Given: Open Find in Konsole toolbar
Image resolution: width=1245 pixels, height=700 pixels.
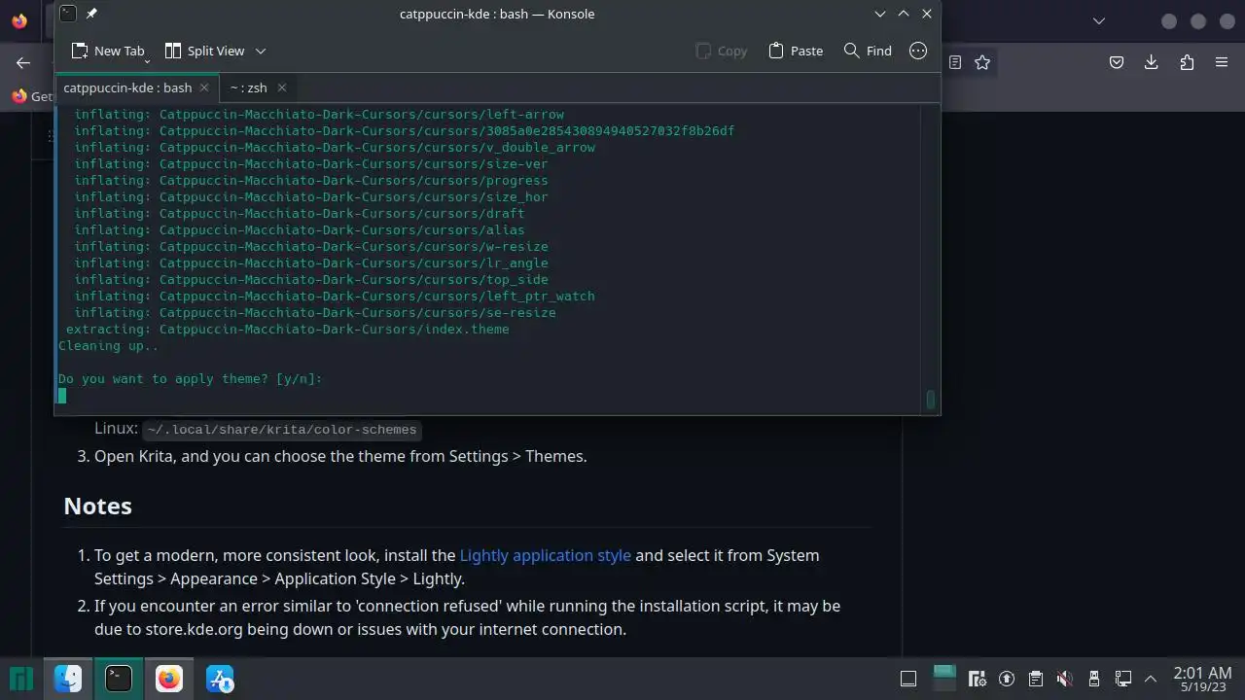Looking at the screenshot, I should click(x=868, y=51).
